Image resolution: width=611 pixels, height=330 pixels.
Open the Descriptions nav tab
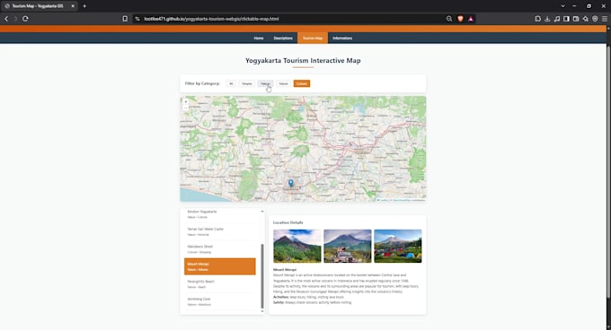pos(283,38)
